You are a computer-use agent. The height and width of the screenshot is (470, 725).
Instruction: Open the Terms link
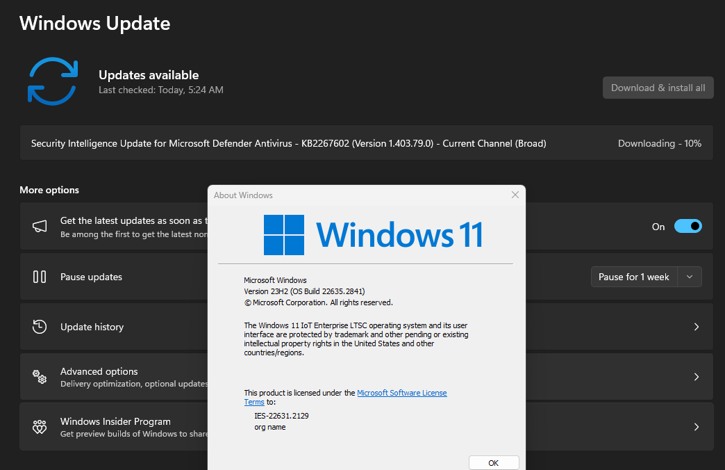(254, 402)
